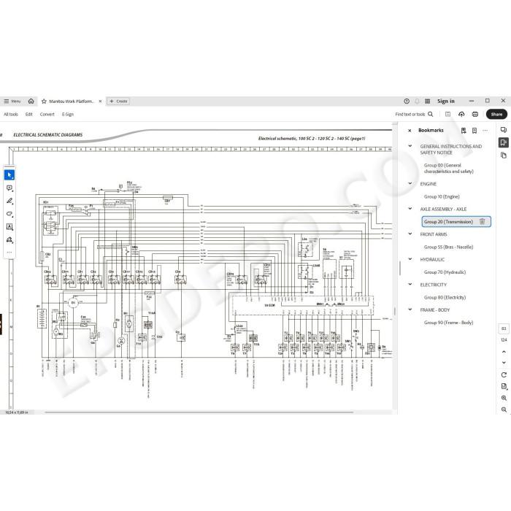Open Group 80 (Electricity) bookmark

tap(445, 297)
